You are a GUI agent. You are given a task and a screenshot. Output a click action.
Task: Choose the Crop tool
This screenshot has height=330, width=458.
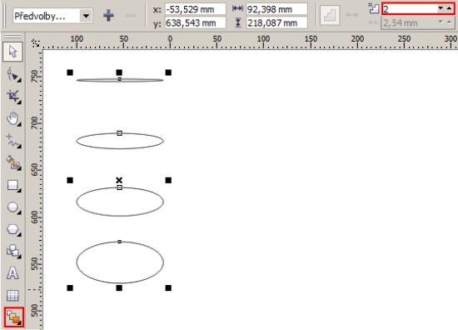[x=12, y=96]
